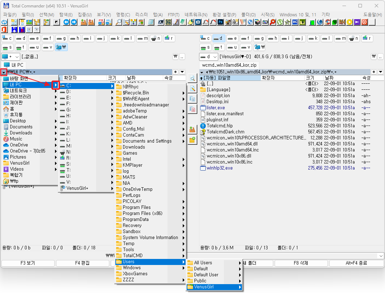Viewport: 385px width, 293px height.
Task: Click the URL new connection icon
Action: point(109,22)
